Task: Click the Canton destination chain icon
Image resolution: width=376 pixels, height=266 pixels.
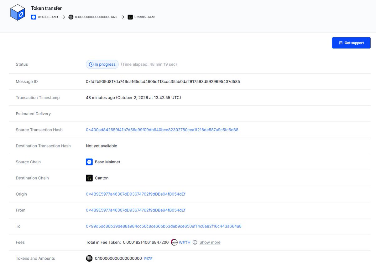Action: coord(89,178)
